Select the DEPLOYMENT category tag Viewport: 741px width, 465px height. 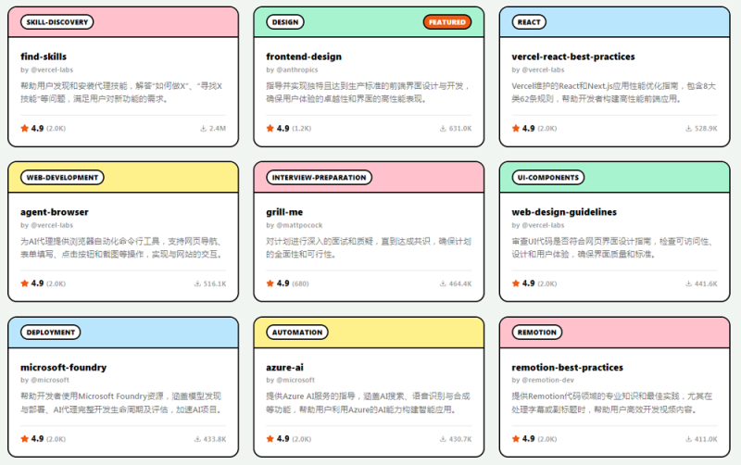[x=51, y=333]
